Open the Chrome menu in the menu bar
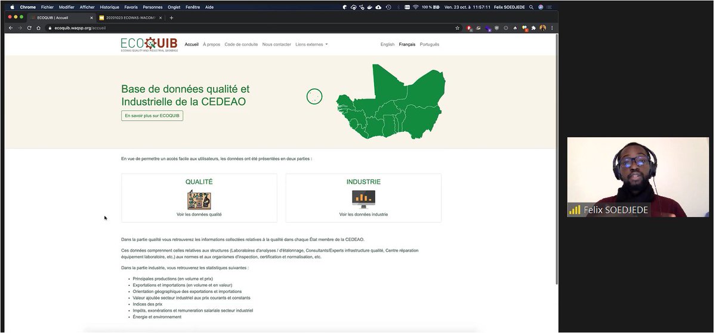The width and height of the screenshot is (716, 333). (28, 7)
